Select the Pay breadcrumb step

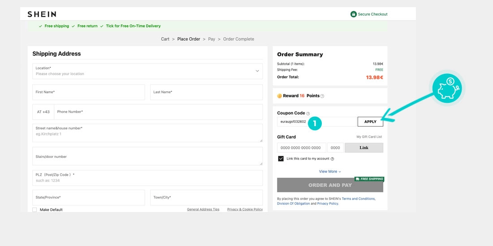point(212,39)
